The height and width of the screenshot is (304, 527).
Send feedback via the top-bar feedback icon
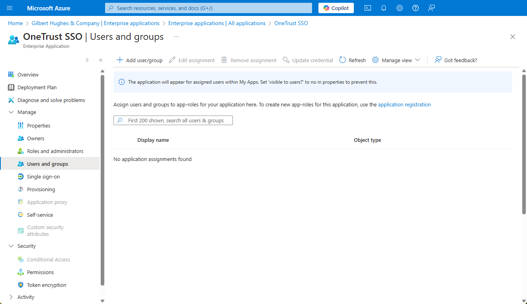[x=431, y=8]
